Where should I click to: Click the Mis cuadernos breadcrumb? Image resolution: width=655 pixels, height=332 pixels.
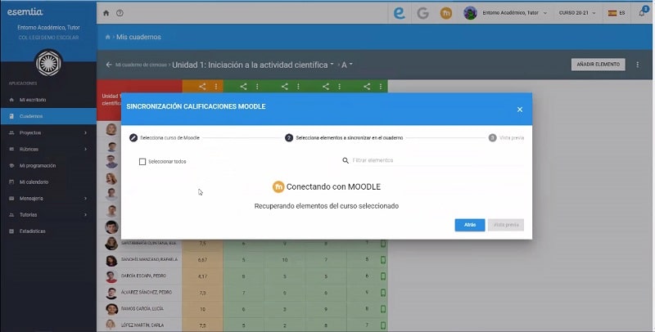(138, 37)
